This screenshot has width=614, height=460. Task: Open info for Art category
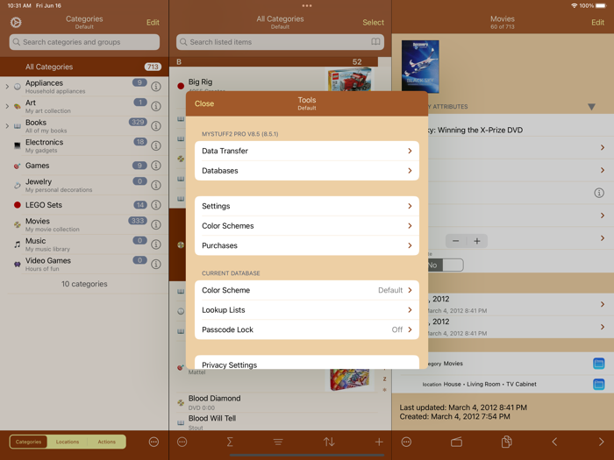pyautogui.click(x=156, y=106)
